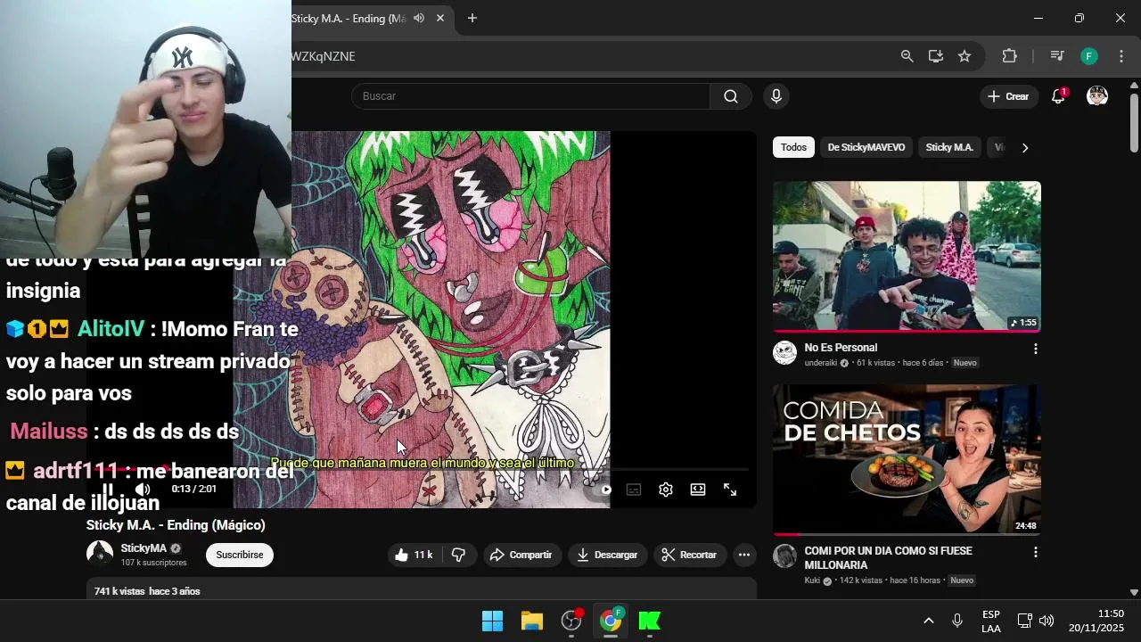The width and height of the screenshot is (1141, 642).
Task: Open the No Es Personal title link
Action: pyautogui.click(x=841, y=348)
